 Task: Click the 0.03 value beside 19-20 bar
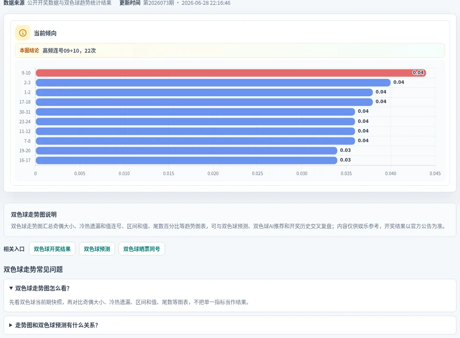click(x=345, y=150)
